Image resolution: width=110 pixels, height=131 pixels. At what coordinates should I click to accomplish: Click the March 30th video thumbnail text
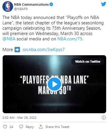(55, 90)
